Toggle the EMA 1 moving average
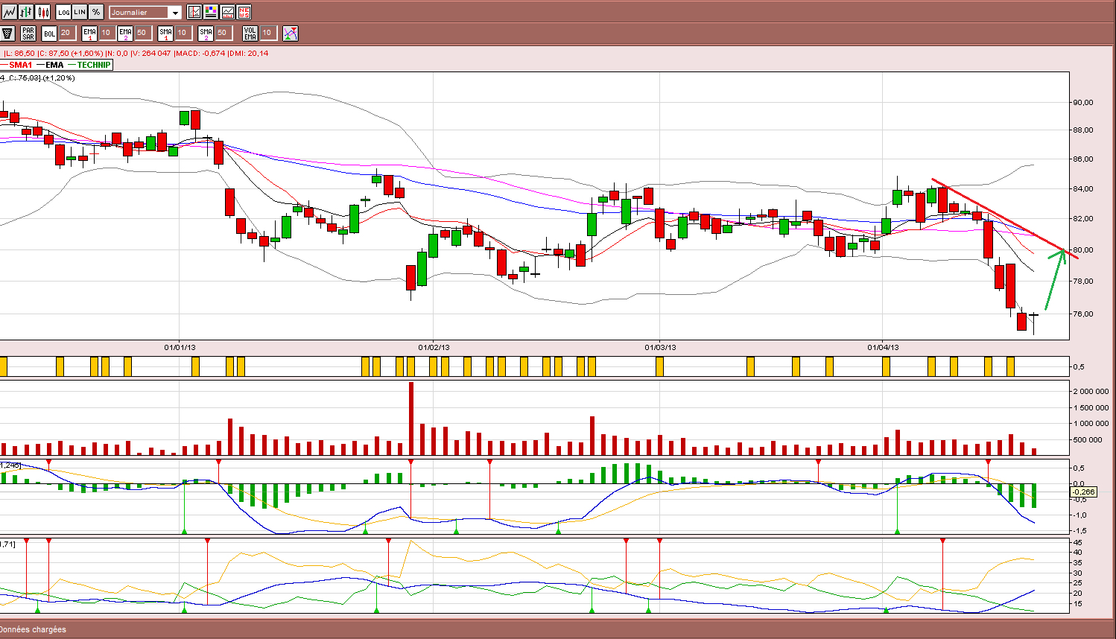The width and height of the screenshot is (1116, 639). coord(89,34)
